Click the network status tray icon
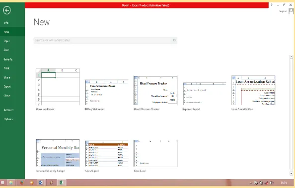The height and width of the screenshot is (188, 295). [x=266, y=183]
